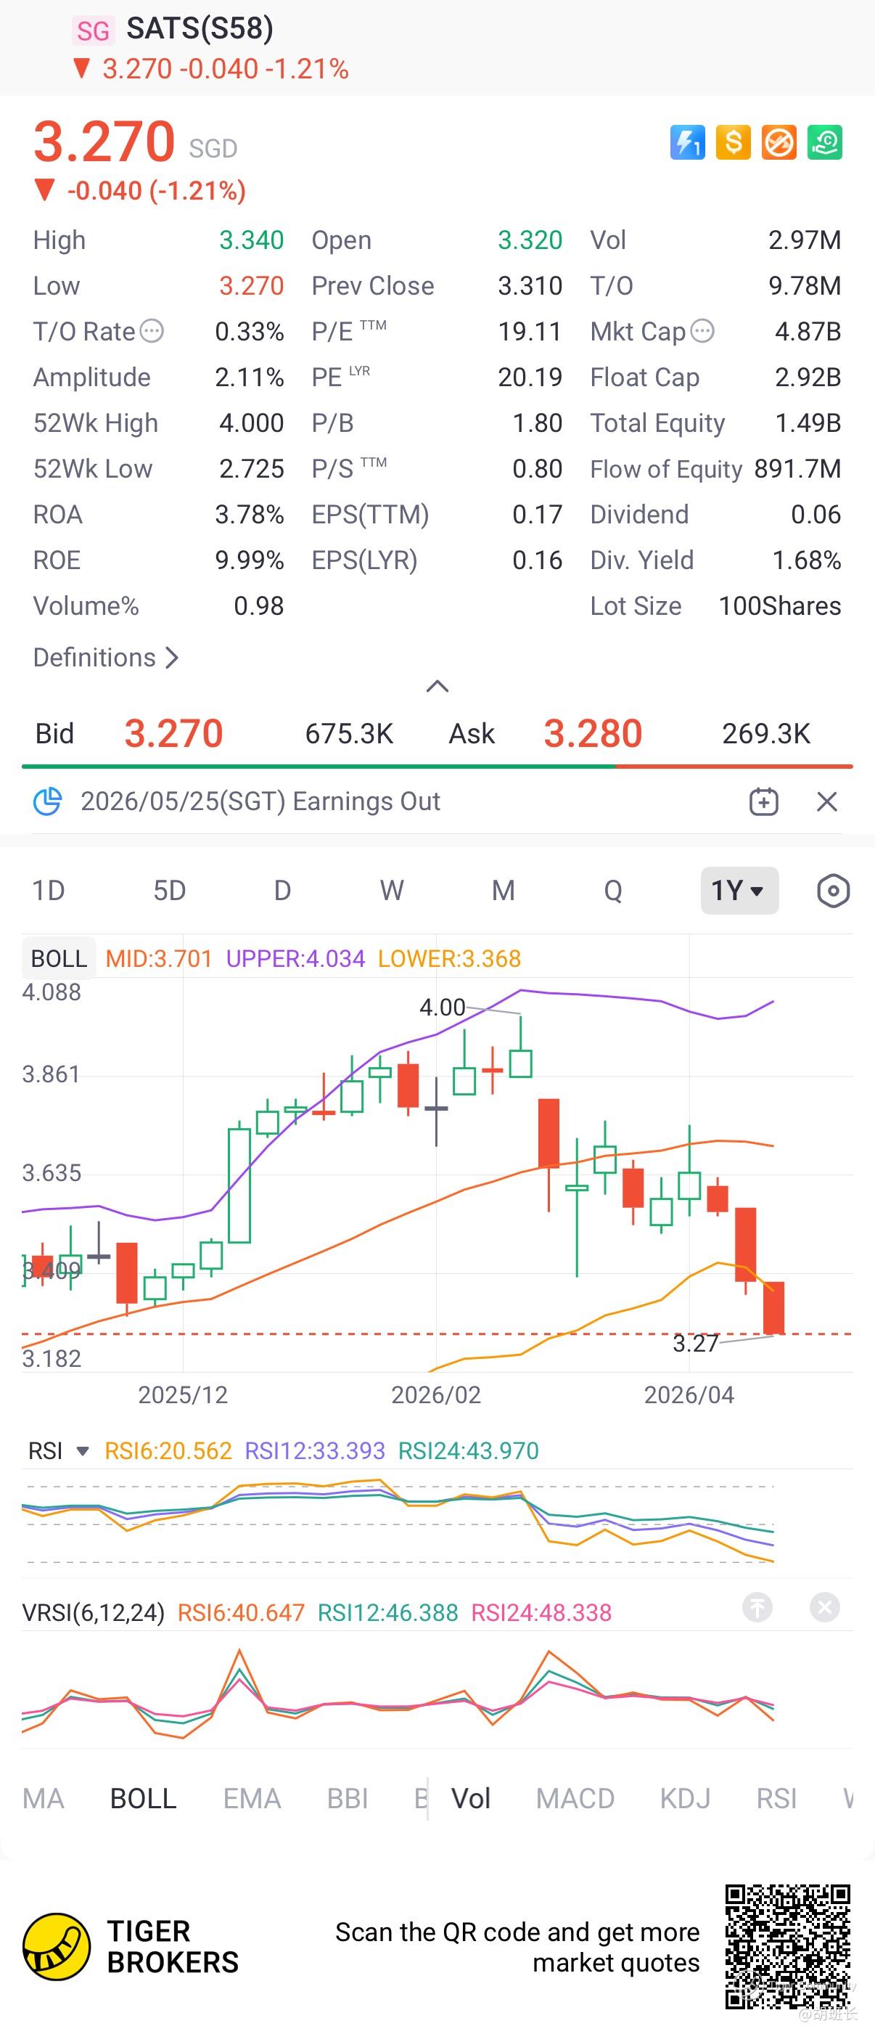This screenshot has height=2034, width=875.
Task: Select the KDJ indicator
Action: tap(685, 1798)
